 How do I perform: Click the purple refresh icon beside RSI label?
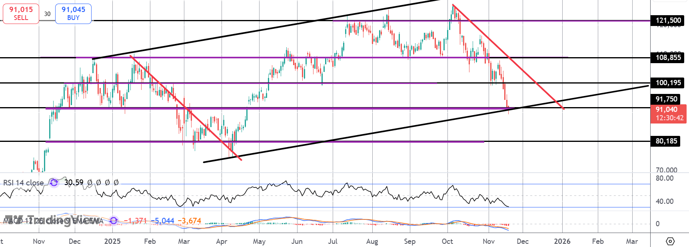54,183
